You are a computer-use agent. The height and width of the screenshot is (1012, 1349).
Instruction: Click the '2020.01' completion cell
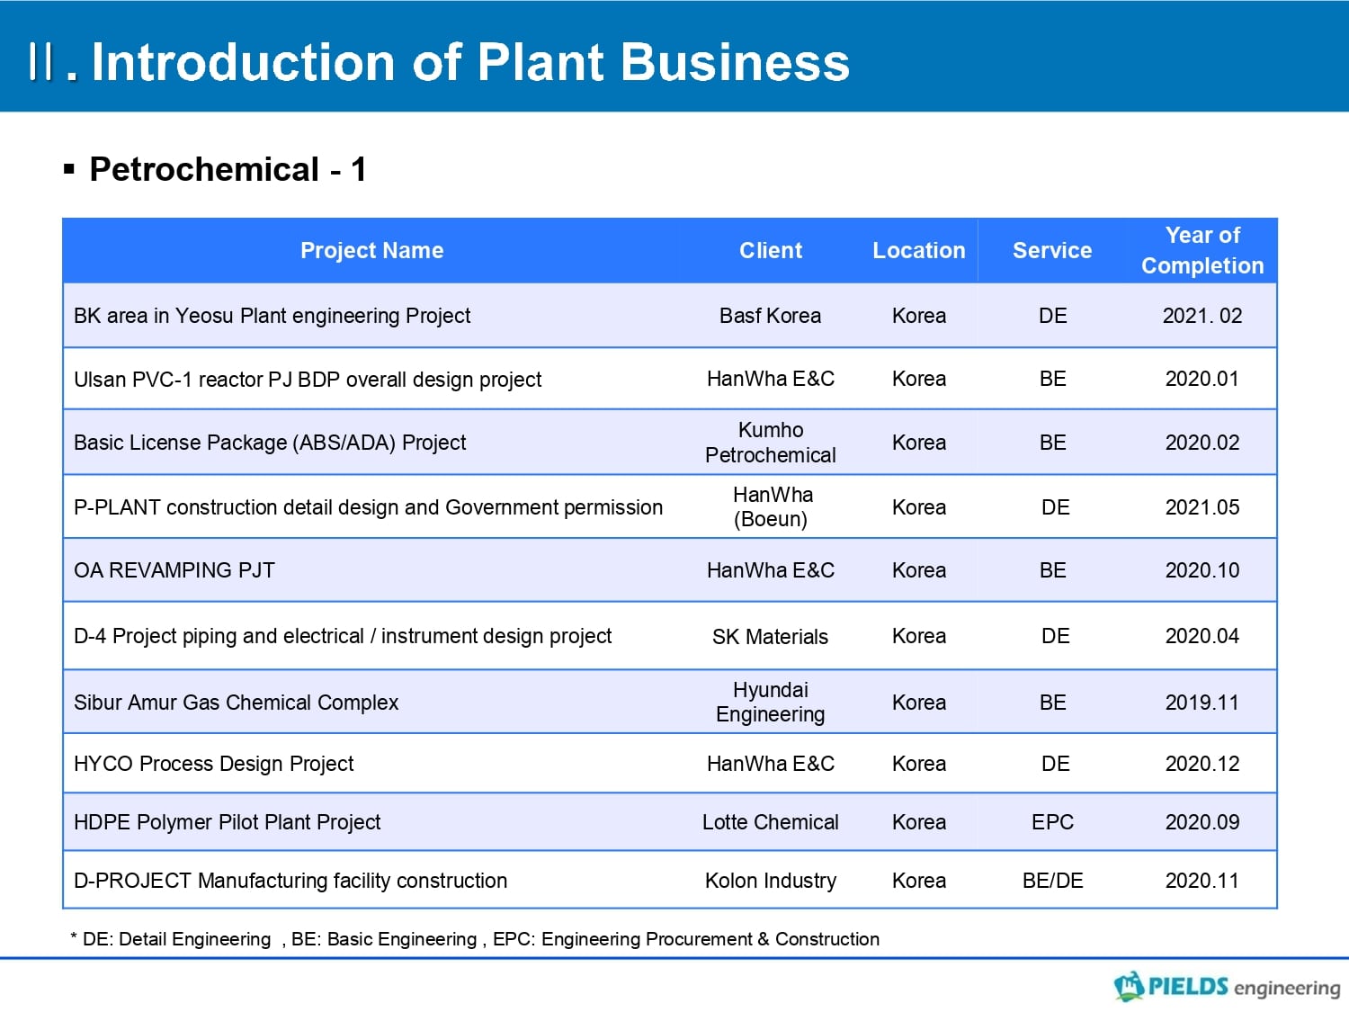(1202, 379)
